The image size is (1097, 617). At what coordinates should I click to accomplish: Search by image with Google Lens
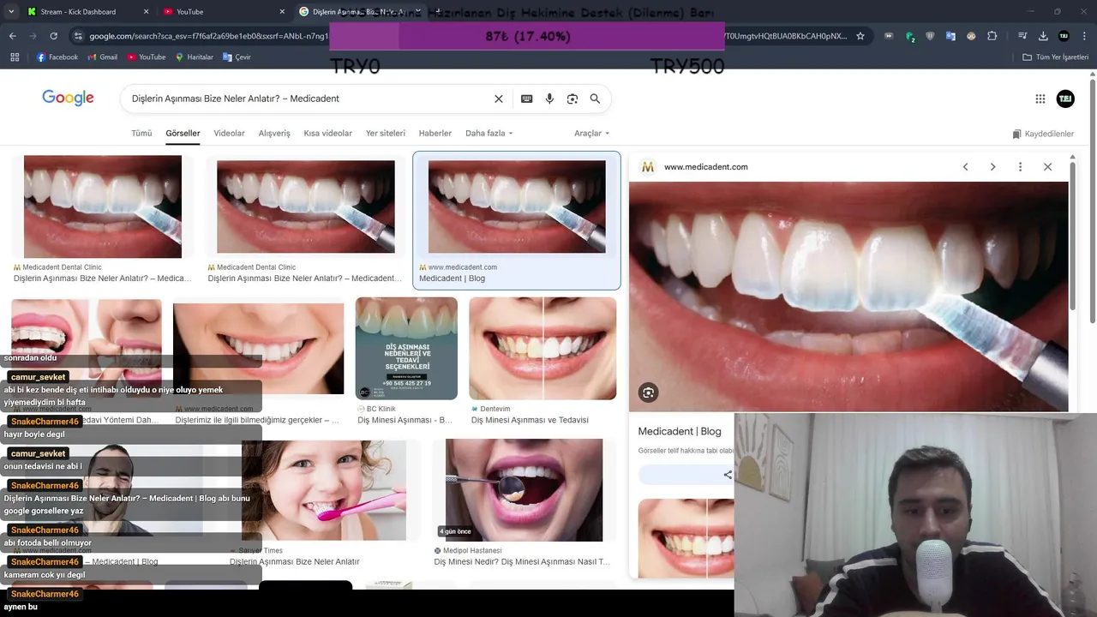tap(572, 99)
